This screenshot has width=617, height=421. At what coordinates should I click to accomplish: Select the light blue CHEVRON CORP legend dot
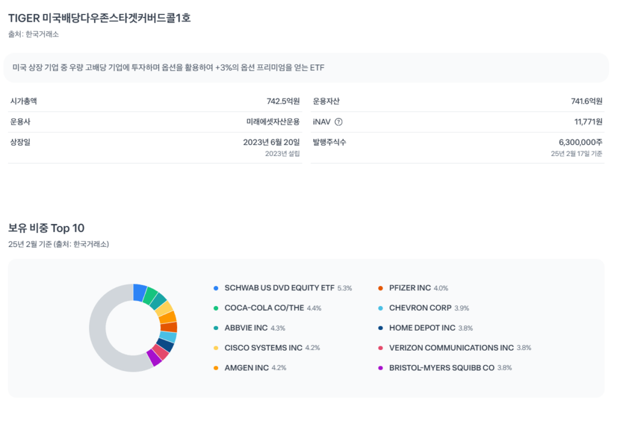(x=381, y=308)
